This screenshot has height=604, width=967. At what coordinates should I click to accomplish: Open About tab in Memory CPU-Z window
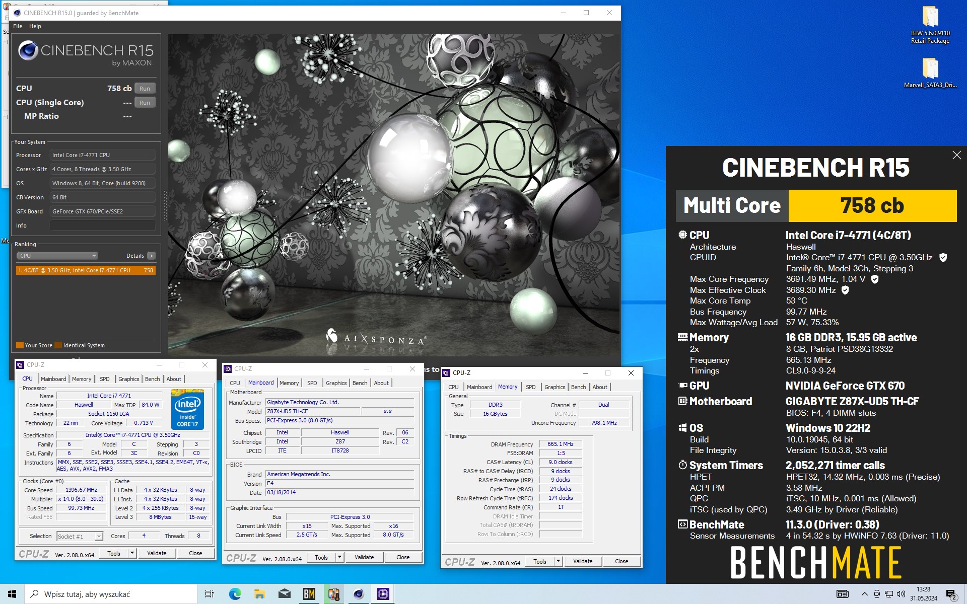(x=600, y=387)
